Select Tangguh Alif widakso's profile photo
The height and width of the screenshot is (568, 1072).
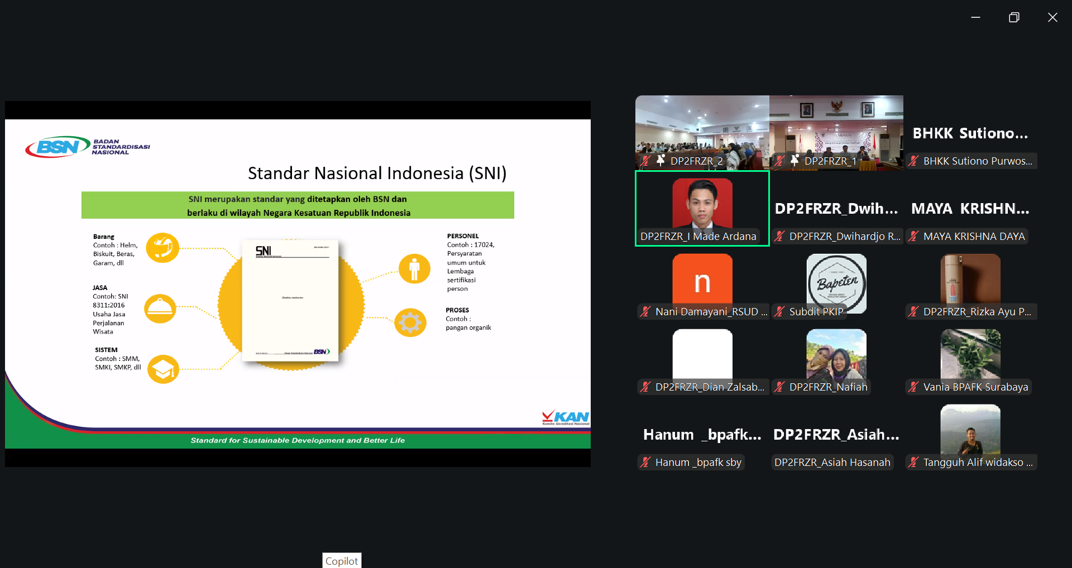point(970,429)
